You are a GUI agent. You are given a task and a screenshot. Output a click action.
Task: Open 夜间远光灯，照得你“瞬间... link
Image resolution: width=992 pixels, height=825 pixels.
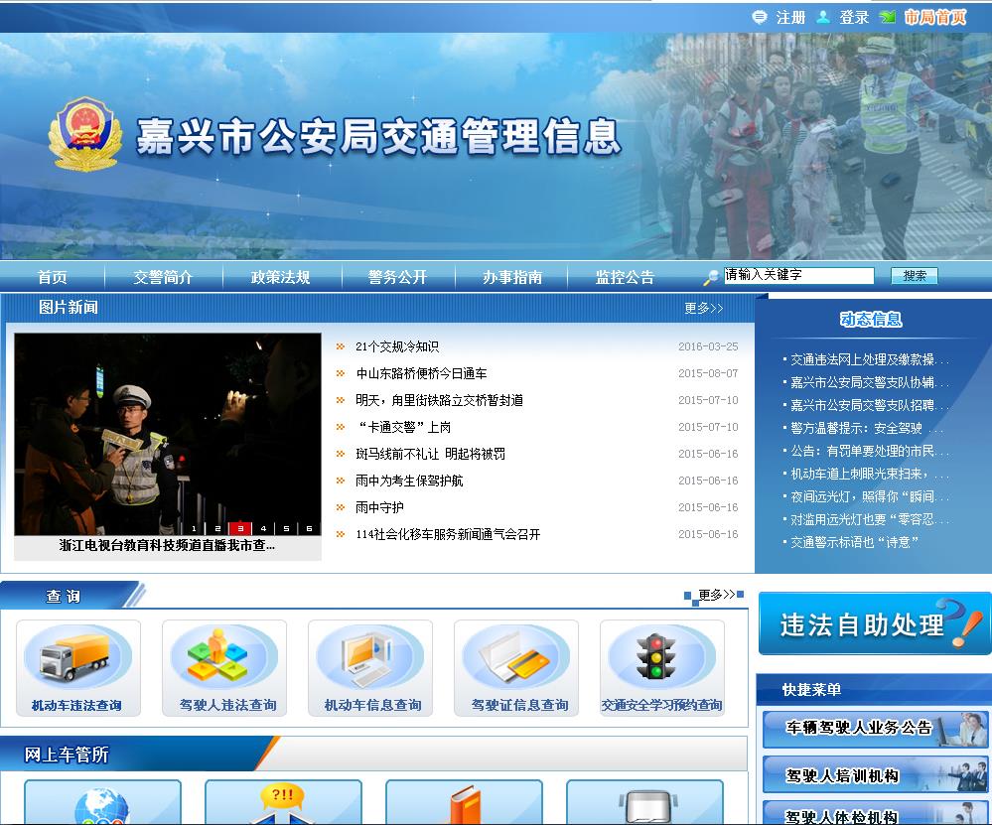[x=869, y=496]
